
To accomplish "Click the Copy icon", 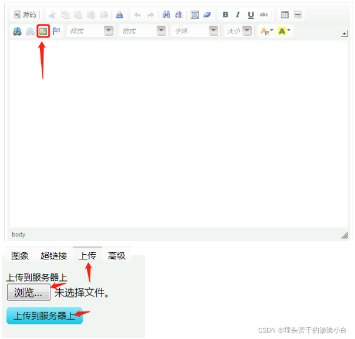I will point(65,15).
